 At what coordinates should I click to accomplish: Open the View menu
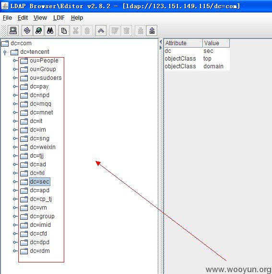click(40, 18)
